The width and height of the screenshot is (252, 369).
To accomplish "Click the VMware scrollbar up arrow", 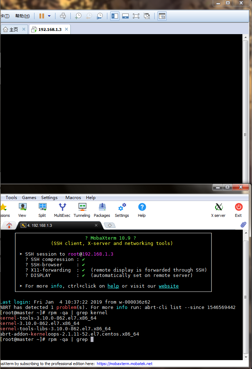I will (x=245, y=37).
